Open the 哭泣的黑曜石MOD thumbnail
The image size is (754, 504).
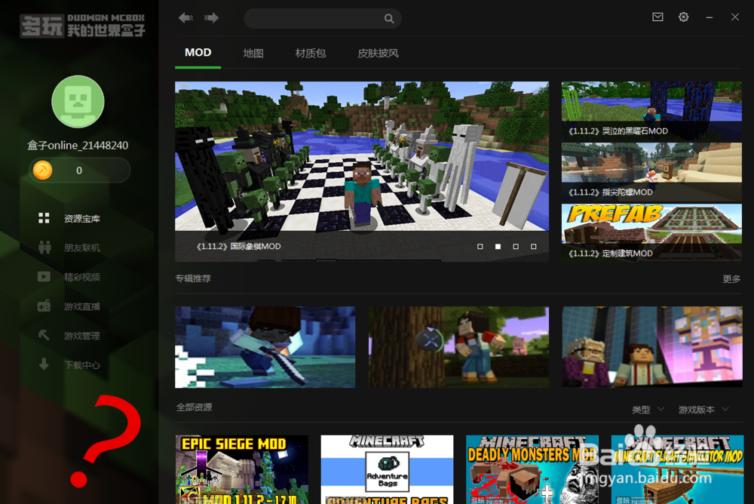pyautogui.click(x=651, y=111)
